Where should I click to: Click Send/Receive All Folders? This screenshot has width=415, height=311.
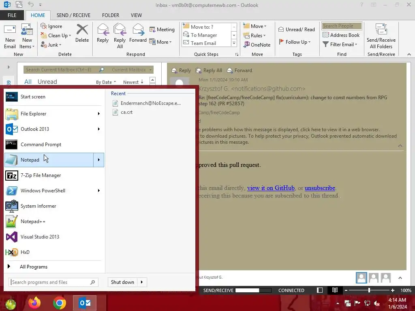click(x=381, y=36)
